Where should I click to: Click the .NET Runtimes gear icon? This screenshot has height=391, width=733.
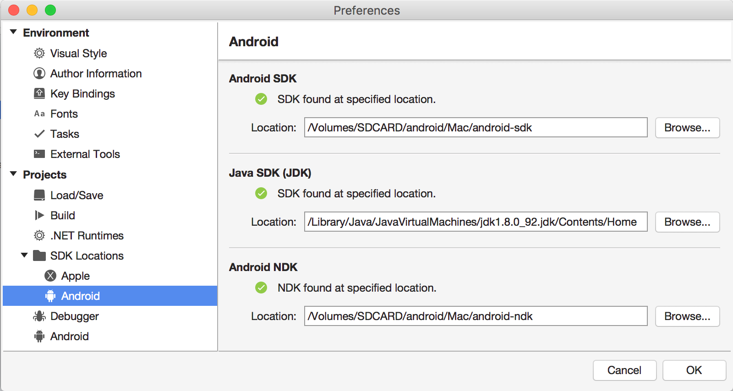[x=39, y=236]
